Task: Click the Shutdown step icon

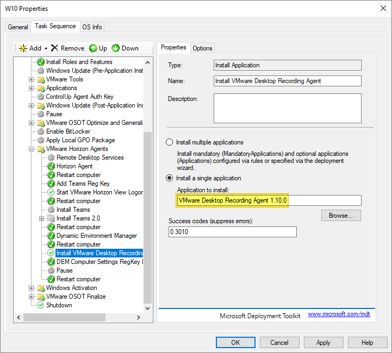Action: tap(41, 305)
